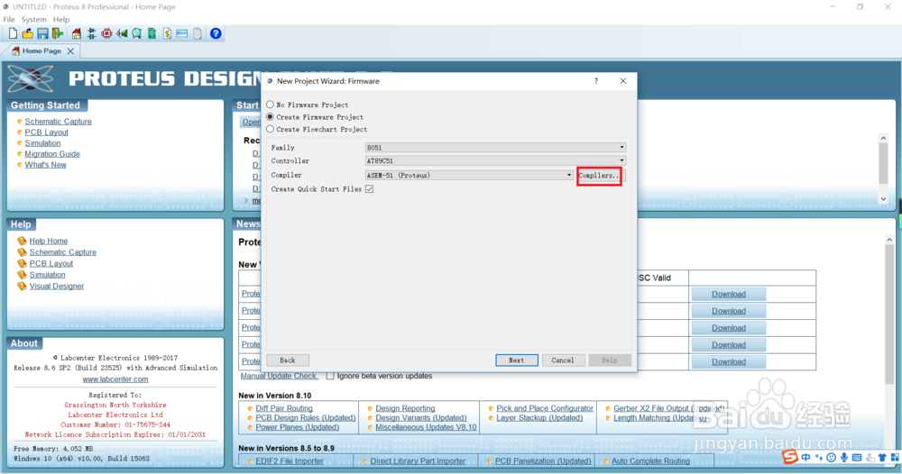Open the Diff Pair Routing link
The height and width of the screenshot is (474, 902).
pyautogui.click(x=284, y=408)
